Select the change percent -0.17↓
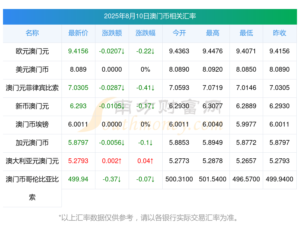Screen dimensions: 300x227 pos(145,106)
